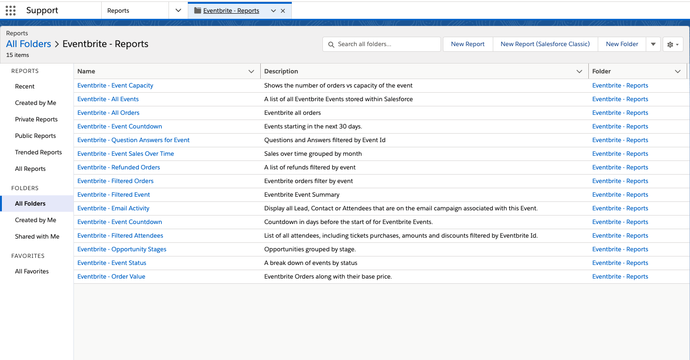The image size is (690, 360).
Task: Select Recent in the reports sidebar
Action: [25, 87]
